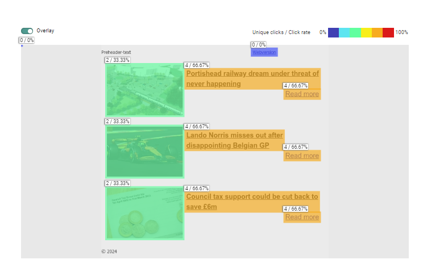Click the green legend swatch
Image resolution: width=423 pixels, height=272 pixels.
tap(355, 32)
